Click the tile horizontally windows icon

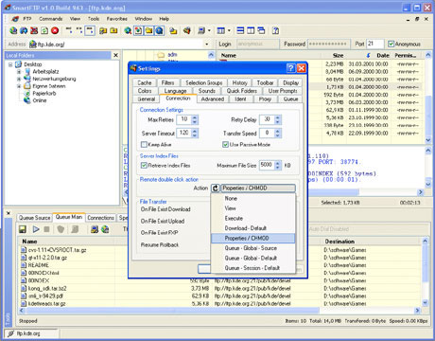pyautogui.click(x=240, y=30)
